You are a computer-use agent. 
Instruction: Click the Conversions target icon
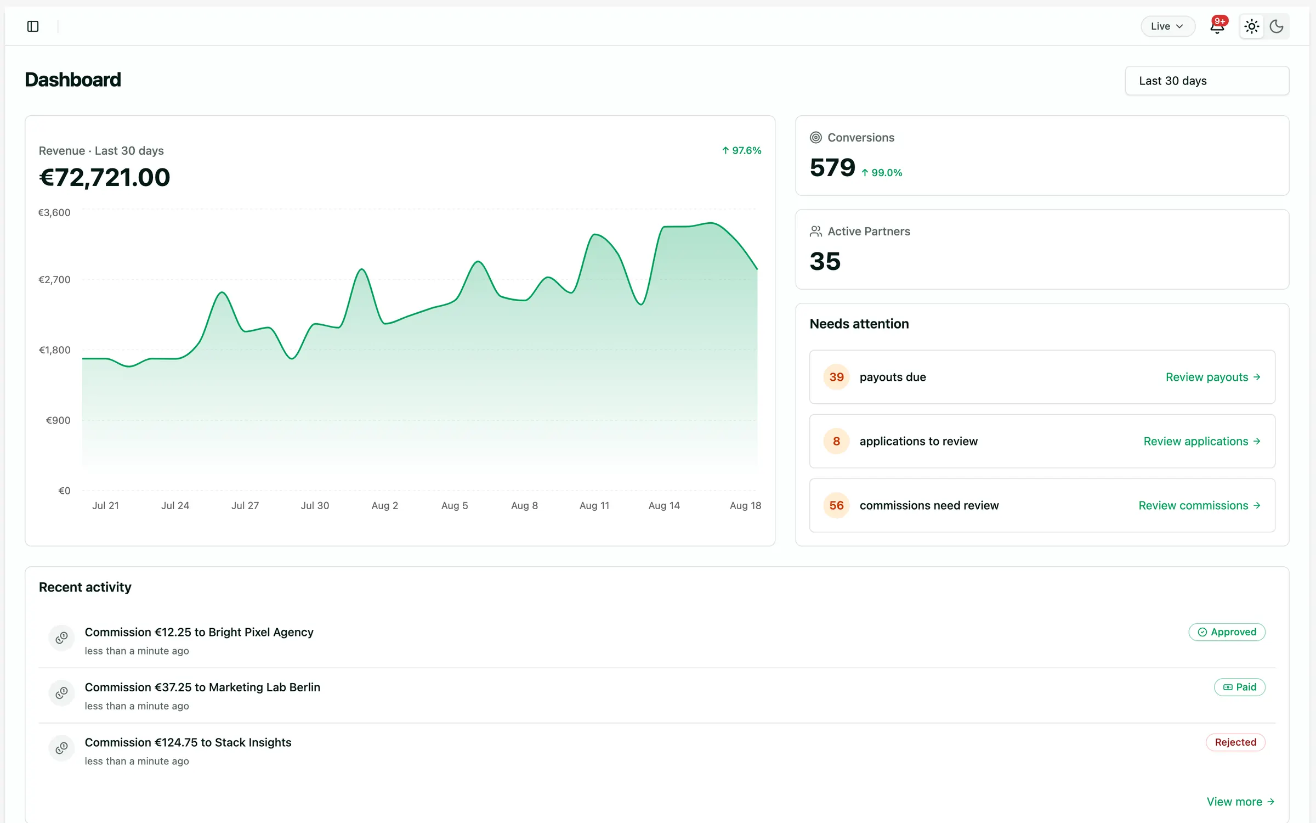[x=816, y=138]
